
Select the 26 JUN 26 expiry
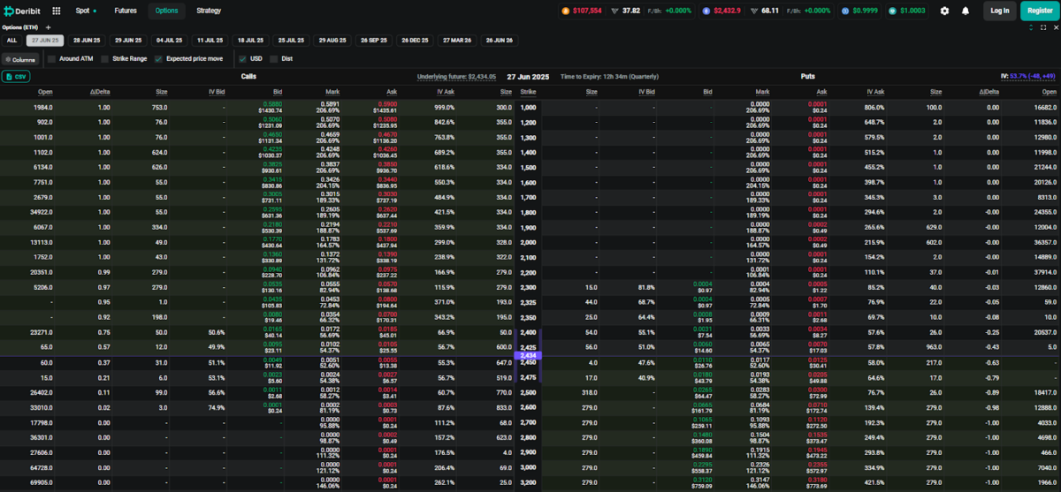pos(500,41)
